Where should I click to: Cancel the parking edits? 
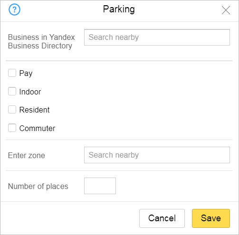(x=162, y=218)
